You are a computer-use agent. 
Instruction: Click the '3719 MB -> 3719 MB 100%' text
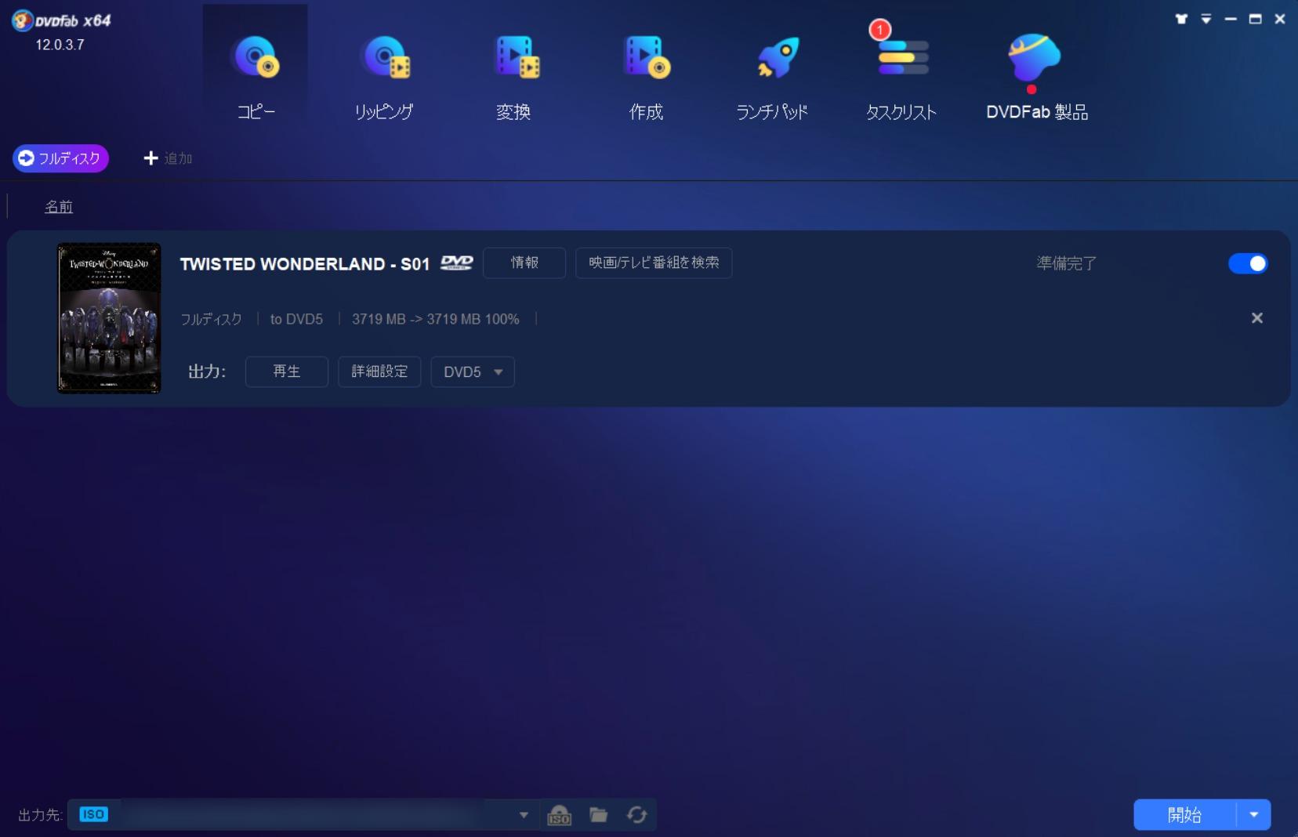[x=435, y=319]
